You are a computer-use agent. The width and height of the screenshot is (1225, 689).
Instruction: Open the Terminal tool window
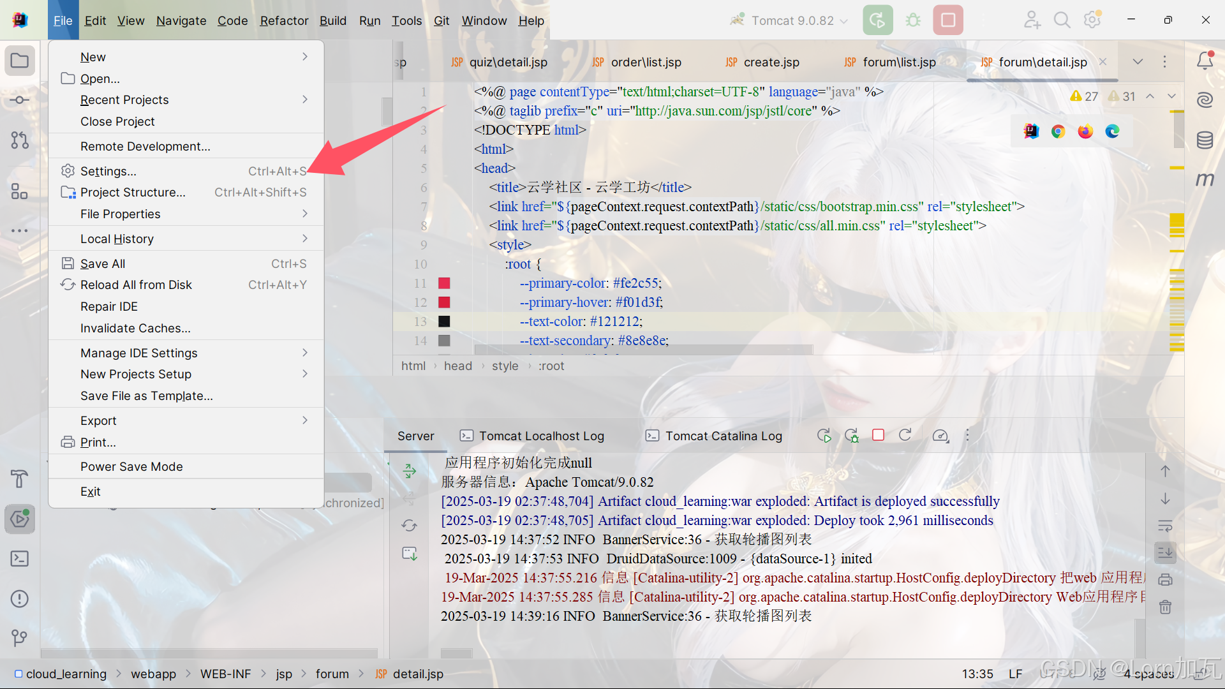[19, 558]
